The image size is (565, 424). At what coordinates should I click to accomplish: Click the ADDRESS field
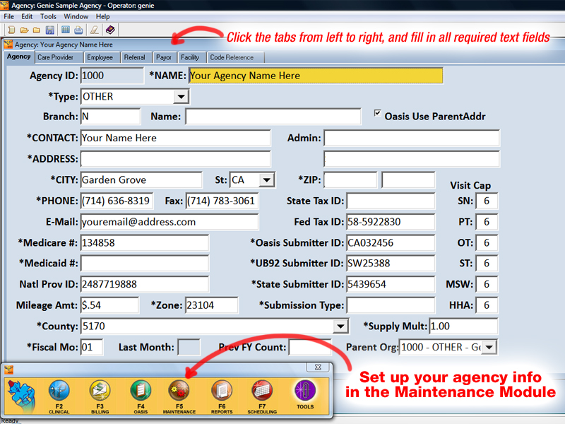(x=175, y=159)
